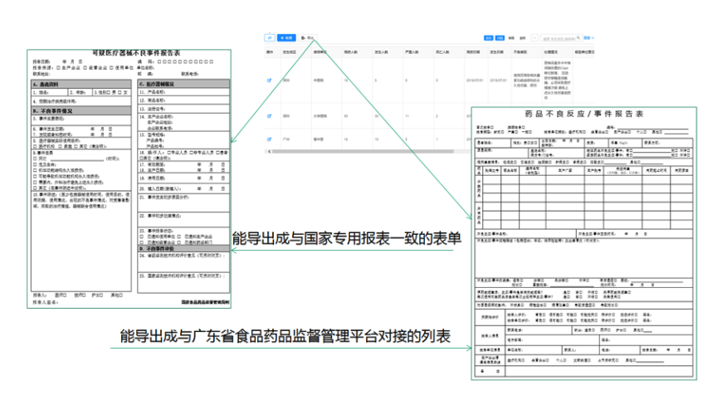727x405 pixels.
Task: Click the left arrow of horizontal scrollbar
Action: pos(269,151)
